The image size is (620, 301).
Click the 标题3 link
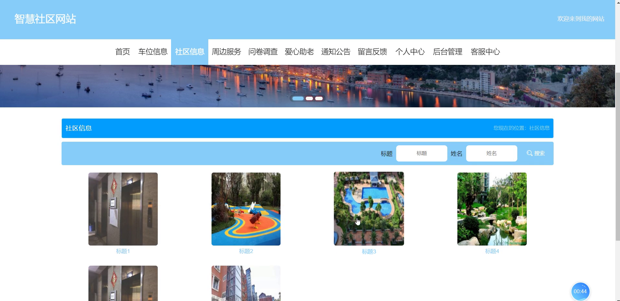(369, 252)
